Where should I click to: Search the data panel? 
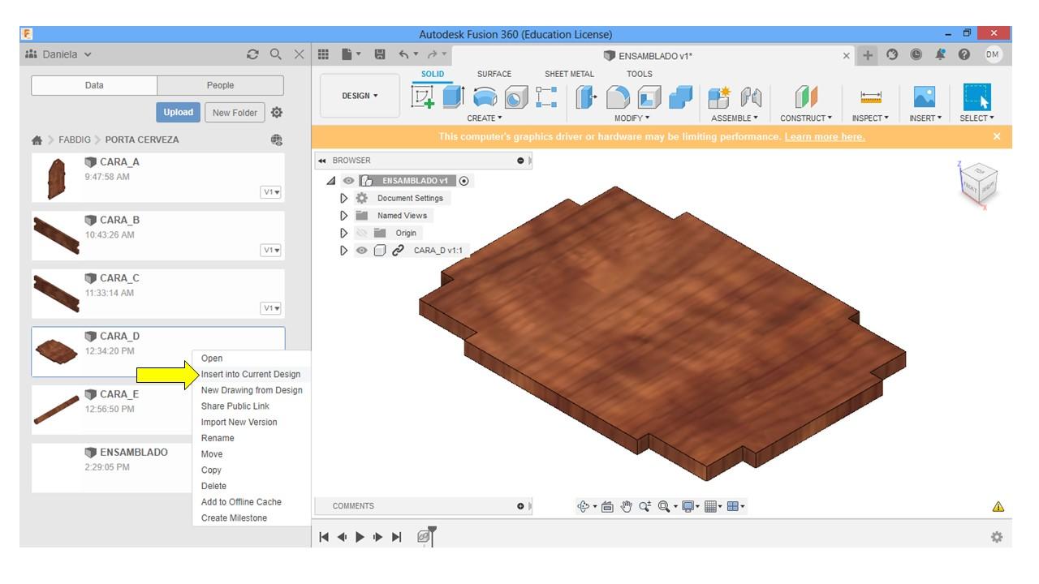coord(276,54)
